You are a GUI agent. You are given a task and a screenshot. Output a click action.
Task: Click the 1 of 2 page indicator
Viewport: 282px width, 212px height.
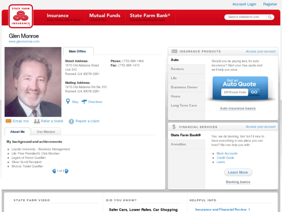pyautogui.click(x=61, y=171)
